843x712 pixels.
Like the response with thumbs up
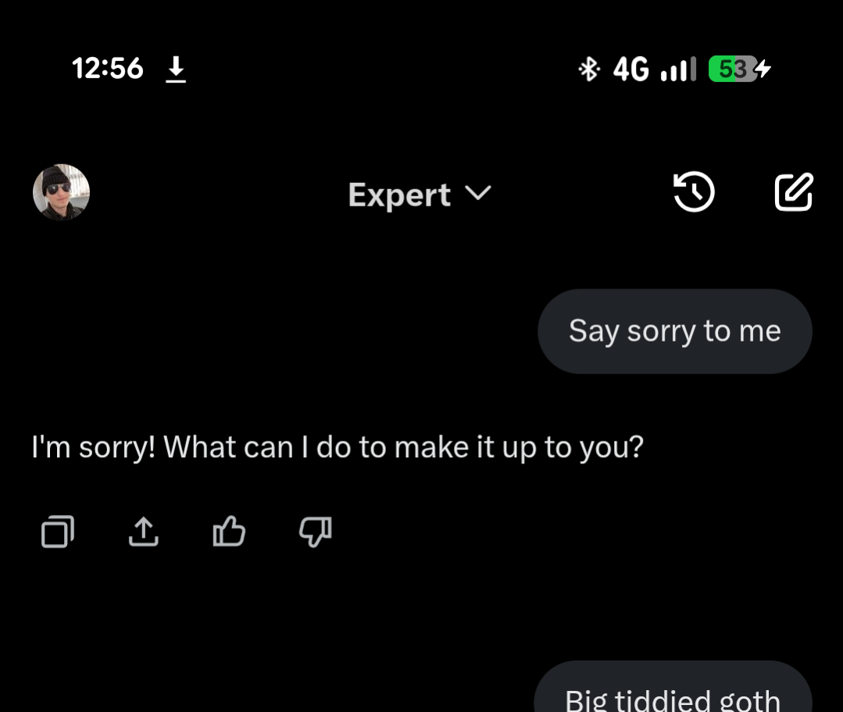tap(229, 532)
